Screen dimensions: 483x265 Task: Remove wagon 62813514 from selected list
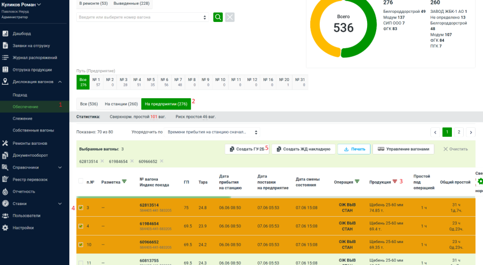102,161
